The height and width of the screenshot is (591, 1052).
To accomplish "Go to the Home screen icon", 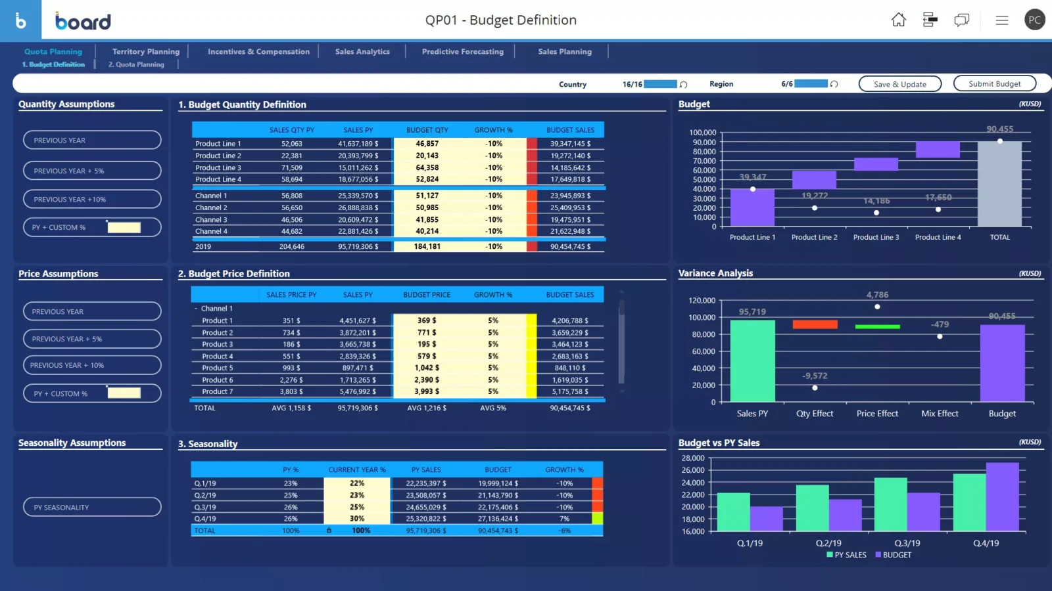I will pyautogui.click(x=898, y=20).
